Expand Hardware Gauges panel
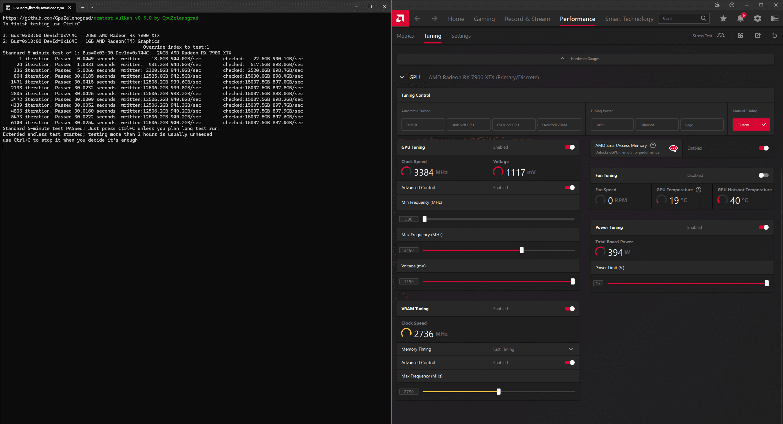This screenshot has height=424, width=783. 585,59
